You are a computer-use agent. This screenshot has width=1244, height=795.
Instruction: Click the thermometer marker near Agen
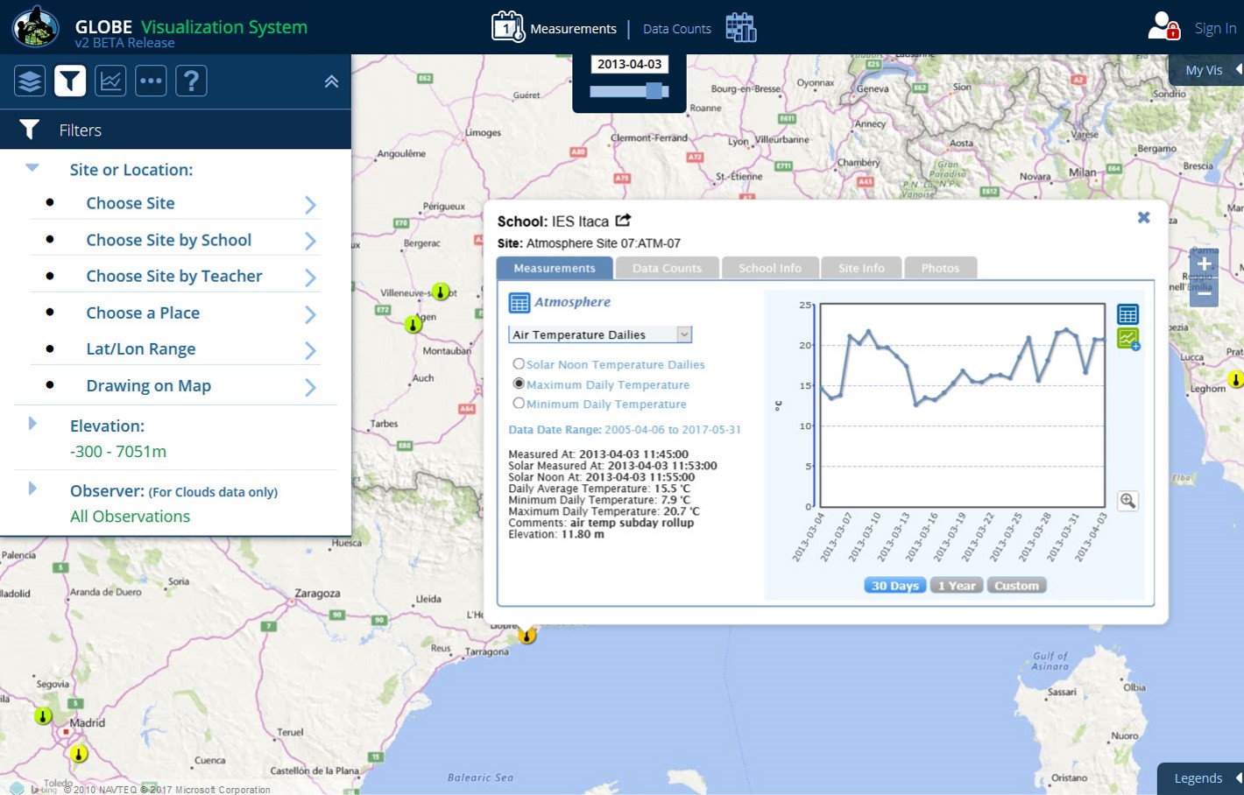point(413,325)
